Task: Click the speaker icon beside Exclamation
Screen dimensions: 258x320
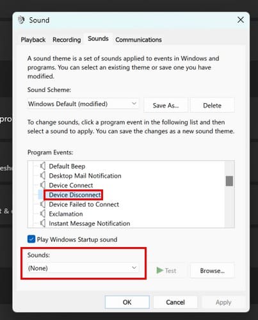Action: [43, 214]
